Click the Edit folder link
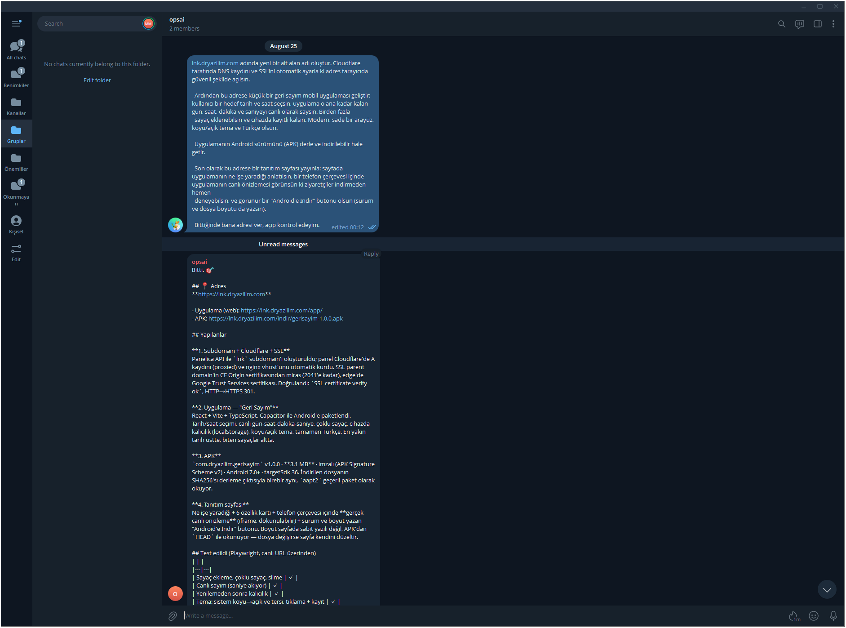The width and height of the screenshot is (846, 628). (97, 80)
